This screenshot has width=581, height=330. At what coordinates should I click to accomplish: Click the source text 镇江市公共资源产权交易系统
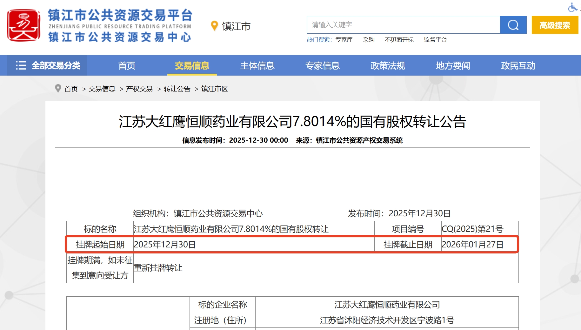click(359, 140)
